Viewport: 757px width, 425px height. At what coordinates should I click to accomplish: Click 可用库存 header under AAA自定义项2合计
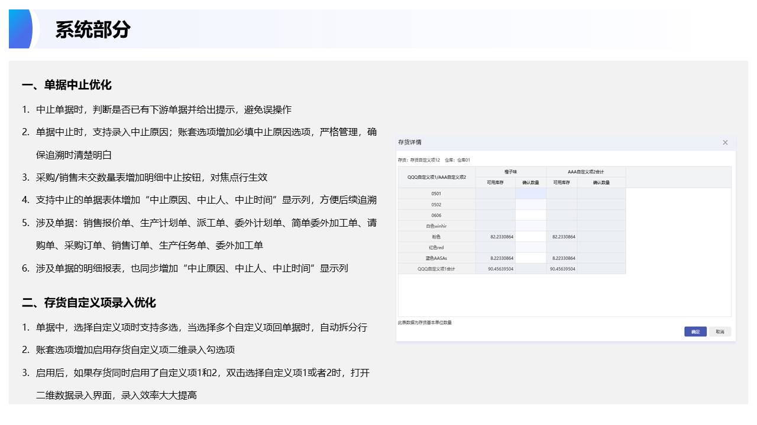coord(562,182)
